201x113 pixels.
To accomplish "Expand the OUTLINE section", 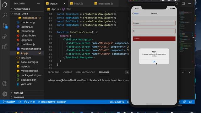I will pyautogui.click(x=27, y=93).
